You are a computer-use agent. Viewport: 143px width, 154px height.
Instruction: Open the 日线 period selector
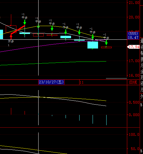click(133, 82)
